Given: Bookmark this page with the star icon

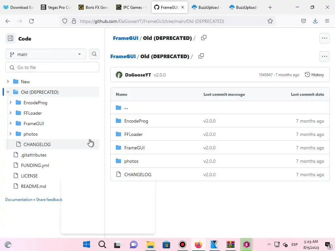Looking at the screenshot, I should [x=270, y=21].
